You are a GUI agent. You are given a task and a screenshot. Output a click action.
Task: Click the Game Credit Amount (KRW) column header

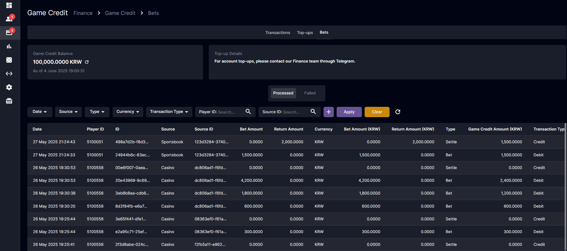[495, 129]
